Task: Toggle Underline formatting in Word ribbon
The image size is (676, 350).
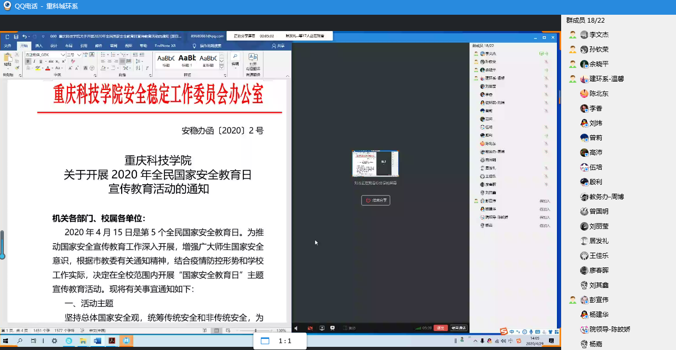Action: point(41,61)
